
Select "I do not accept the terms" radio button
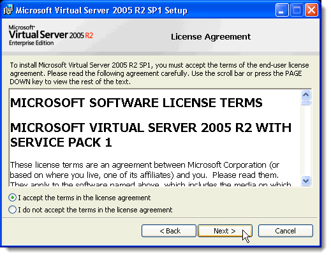tap(12, 210)
